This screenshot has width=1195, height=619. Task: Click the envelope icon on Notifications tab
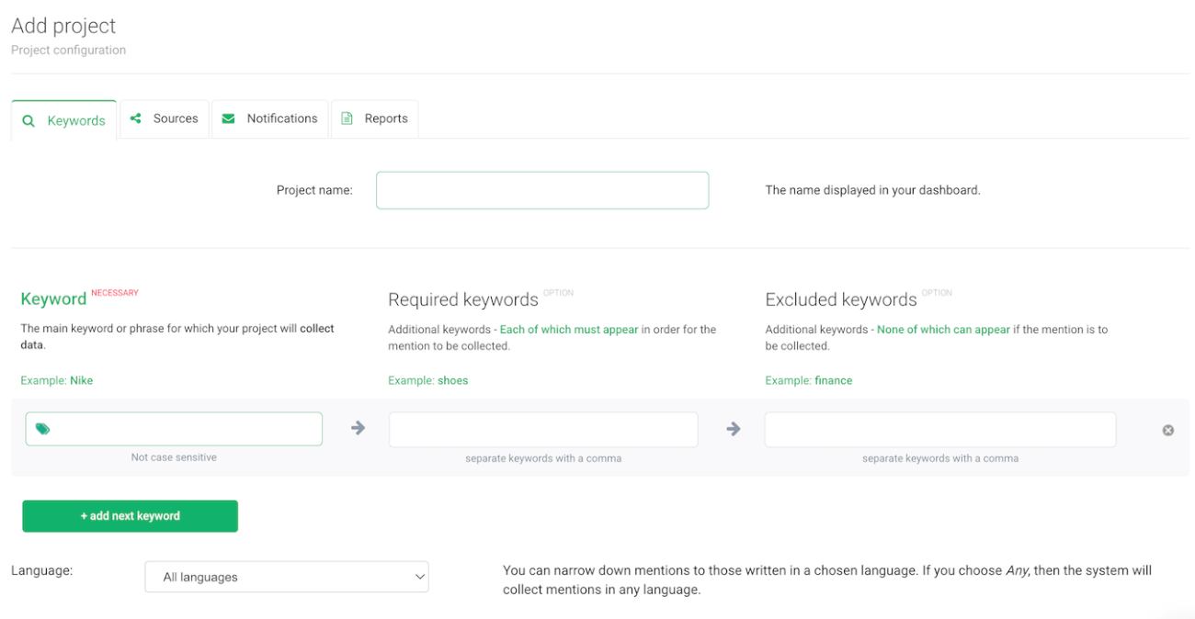(x=229, y=118)
